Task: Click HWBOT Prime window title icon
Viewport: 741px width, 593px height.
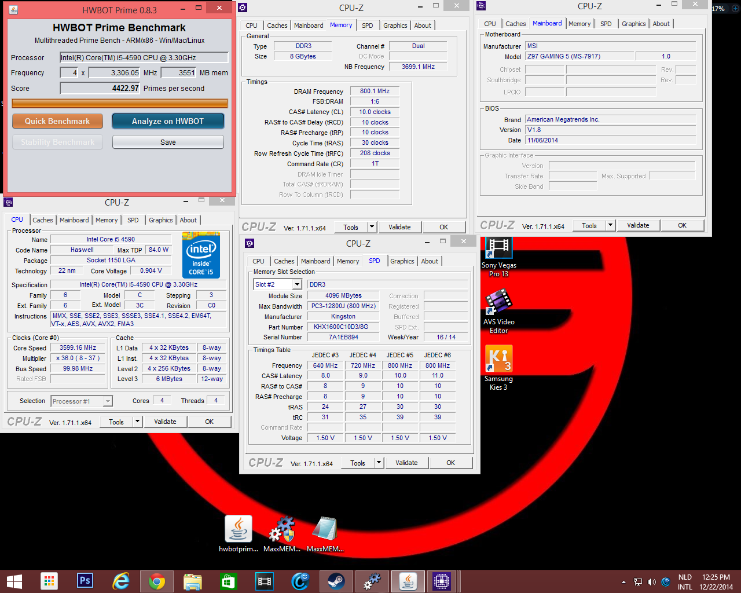Action: tap(14, 10)
